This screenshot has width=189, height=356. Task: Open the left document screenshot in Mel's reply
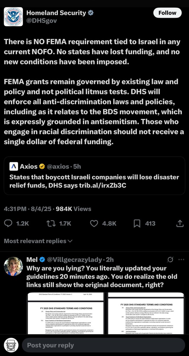coord(65,314)
